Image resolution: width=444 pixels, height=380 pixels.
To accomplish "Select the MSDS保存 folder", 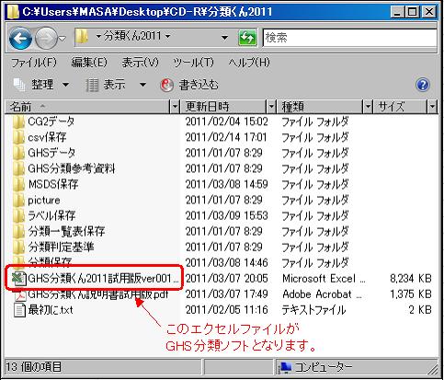I will pos(46,184).
